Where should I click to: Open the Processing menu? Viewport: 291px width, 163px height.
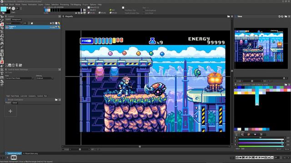tap(65, 5)
